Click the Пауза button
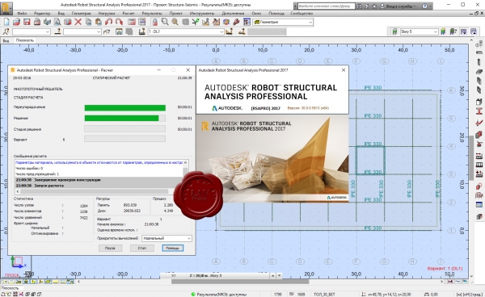Image resolution: width=485 pixels, height=297 pixels. point(110,248)
